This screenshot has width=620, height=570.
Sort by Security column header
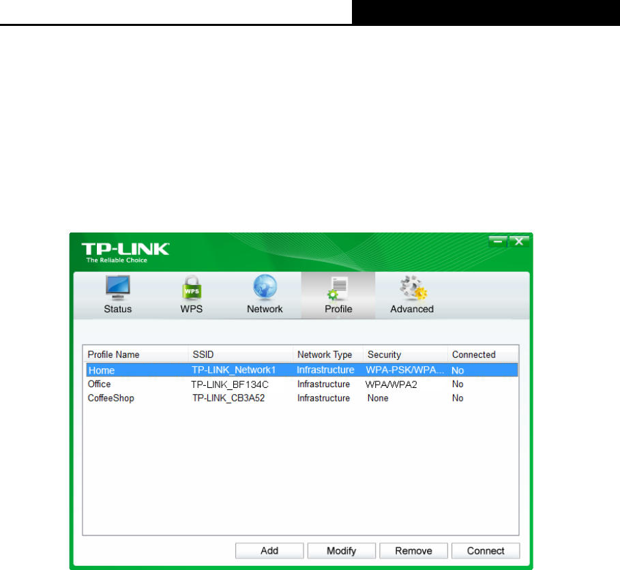tap(405, 355)
